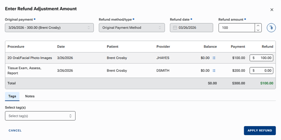Click the Cancel link
The width and height of the screenshot is (281, 140).
[x=15, y=131]
